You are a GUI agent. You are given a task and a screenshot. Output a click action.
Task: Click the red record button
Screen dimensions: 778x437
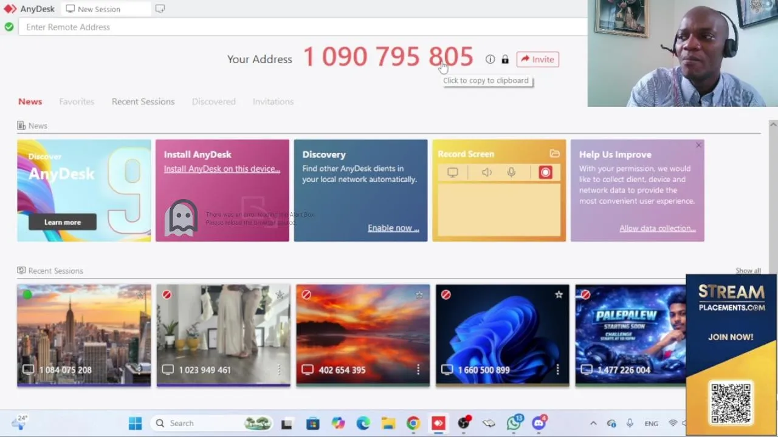pyautogui.click(x=545, y=172)
